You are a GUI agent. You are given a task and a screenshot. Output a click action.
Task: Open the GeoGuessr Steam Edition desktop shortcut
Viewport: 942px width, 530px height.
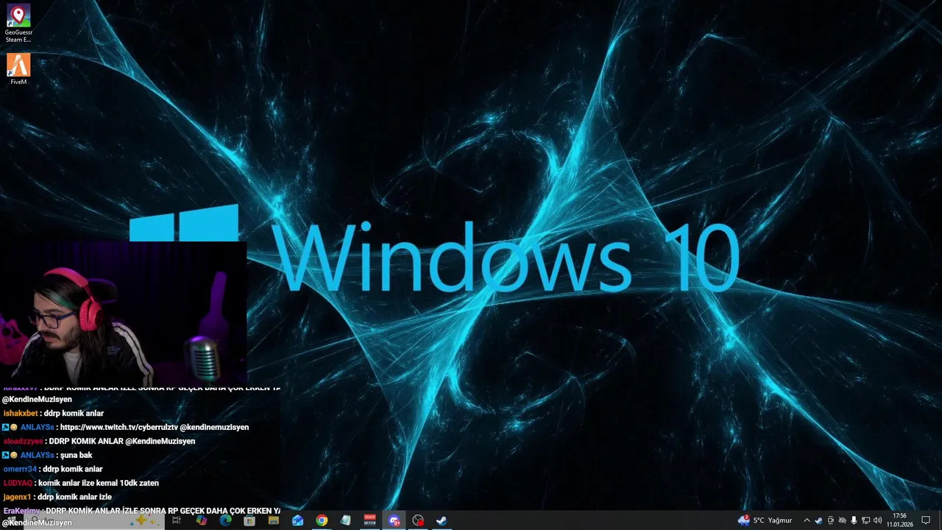(x=18, y=24)
